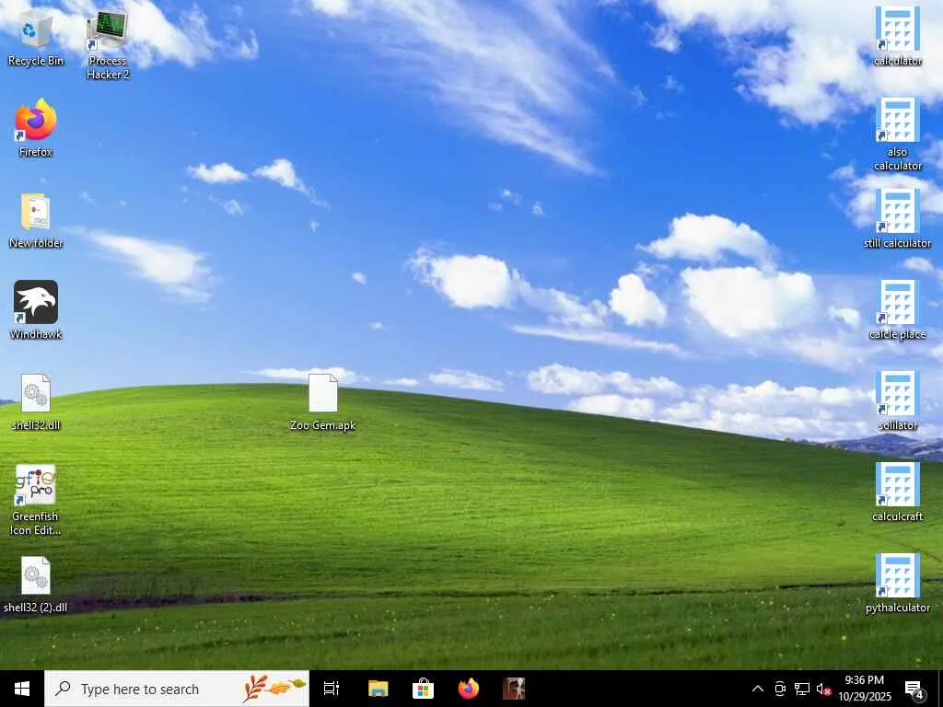Open the clock showing 9:36 PM
943x707 pixels.
(x=864, y=689)
